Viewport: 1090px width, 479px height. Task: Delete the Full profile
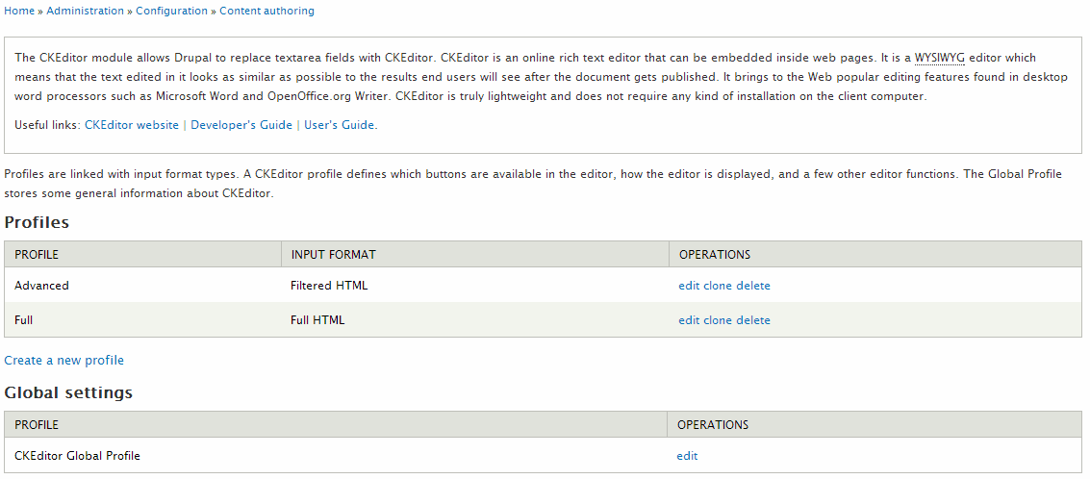(753, 320)
